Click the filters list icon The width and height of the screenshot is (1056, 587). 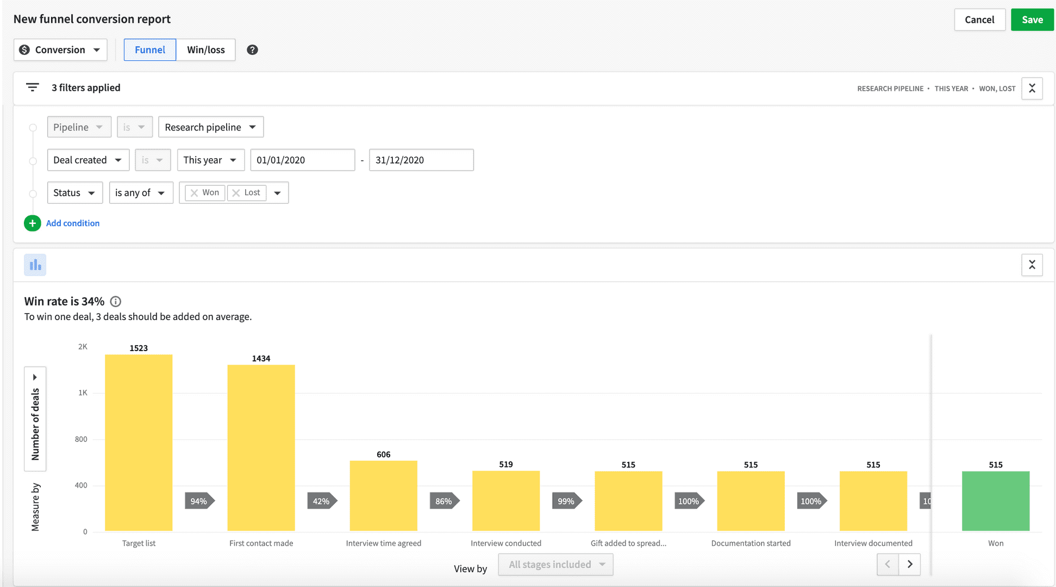click(x=33, y=88)
